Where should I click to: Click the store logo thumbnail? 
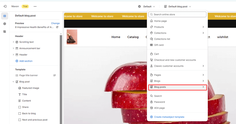[72, 37]
